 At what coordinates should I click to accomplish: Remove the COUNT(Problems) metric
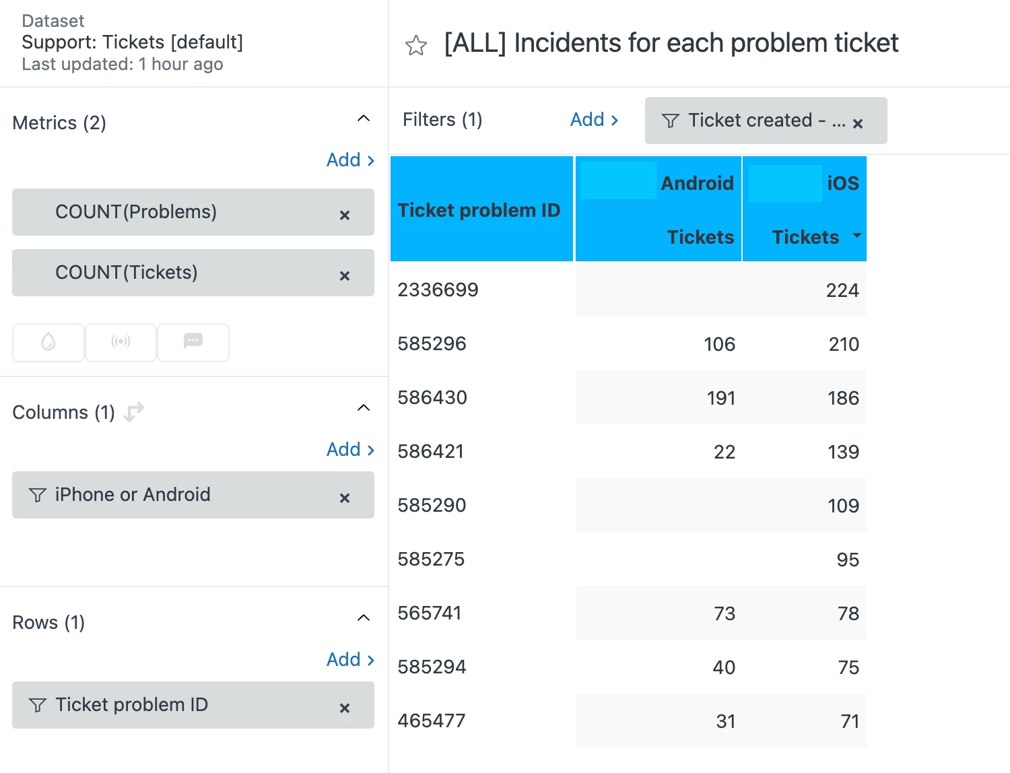point(345,215)
